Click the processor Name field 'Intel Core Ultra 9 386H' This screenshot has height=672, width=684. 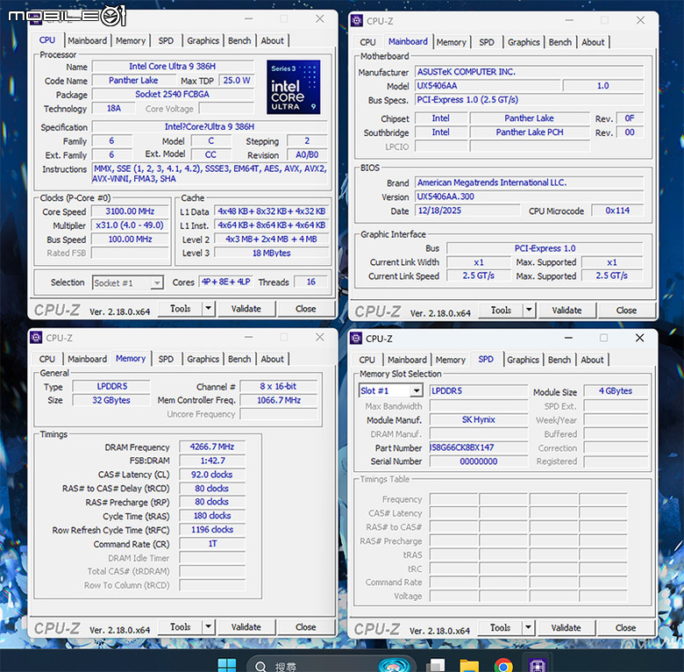pyautogui.click(x=172, y=67)
